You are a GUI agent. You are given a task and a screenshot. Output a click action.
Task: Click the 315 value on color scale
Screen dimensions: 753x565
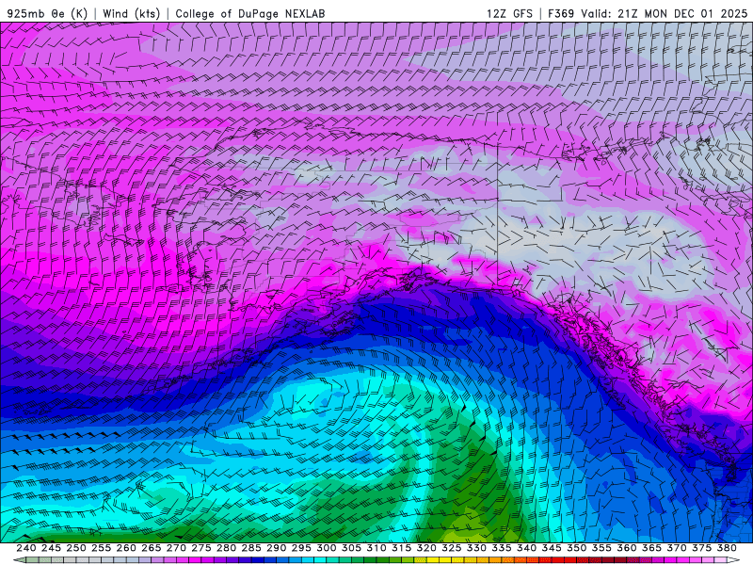[402, 548]
